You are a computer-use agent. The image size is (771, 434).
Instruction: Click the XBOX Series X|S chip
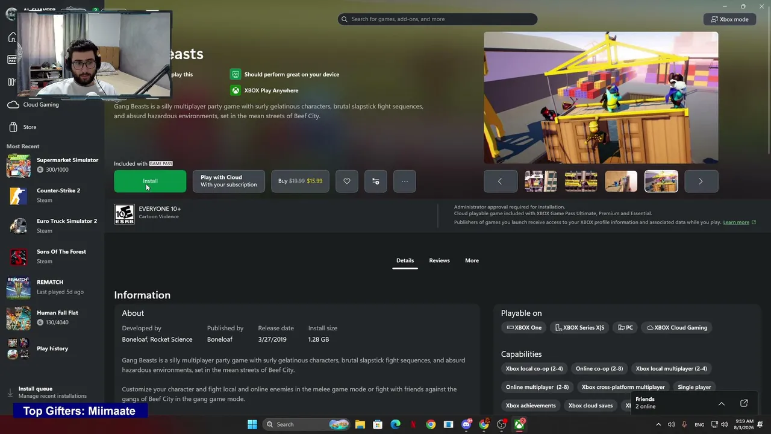click(x=580, y=327)
